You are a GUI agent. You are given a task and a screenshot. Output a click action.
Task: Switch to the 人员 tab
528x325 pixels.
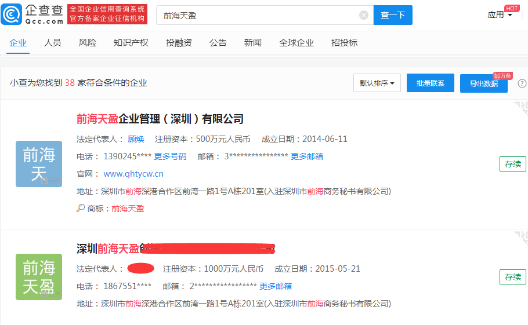tap(53, 43)
